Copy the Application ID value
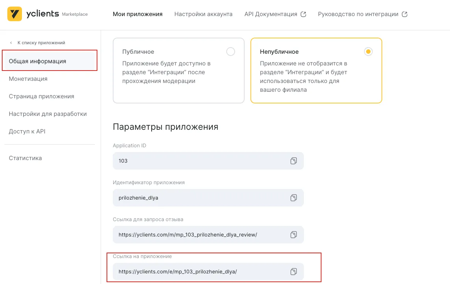This screenshot has width=450, height=284. coord(293,161)
